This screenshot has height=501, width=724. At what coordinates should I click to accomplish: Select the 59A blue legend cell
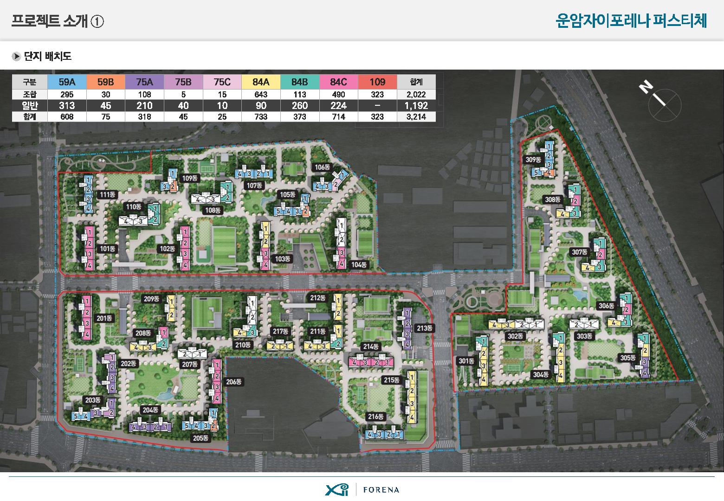click(x=67, y=82)
